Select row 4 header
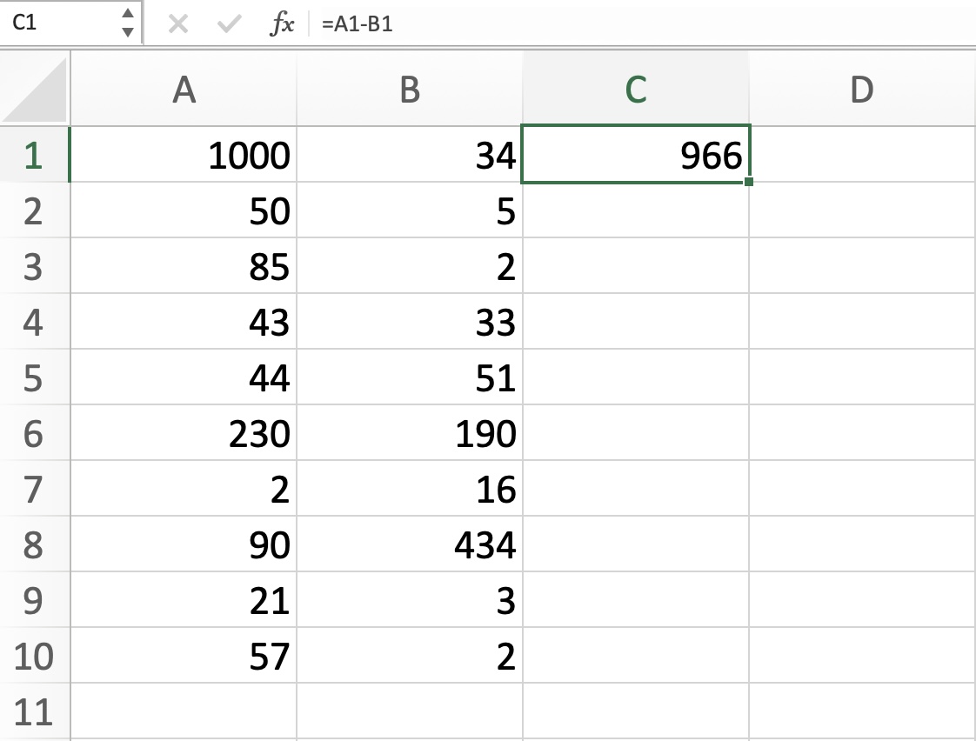976x741 pixels. point(34,321)
